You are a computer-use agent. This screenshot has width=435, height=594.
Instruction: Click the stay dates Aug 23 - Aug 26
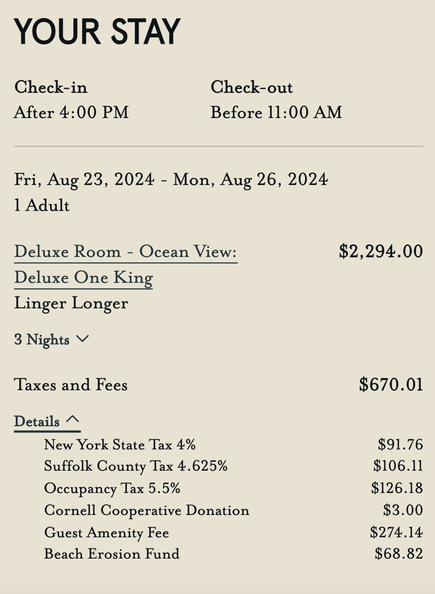[x=171, y=179]
